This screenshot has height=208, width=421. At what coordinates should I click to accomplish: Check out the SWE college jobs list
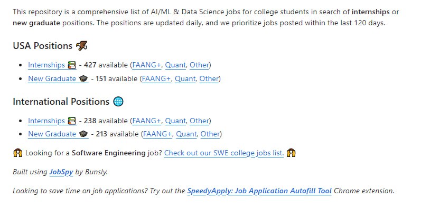tap(224, 153)
